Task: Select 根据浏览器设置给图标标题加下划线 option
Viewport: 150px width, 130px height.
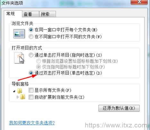Action: tap(39, 61)
